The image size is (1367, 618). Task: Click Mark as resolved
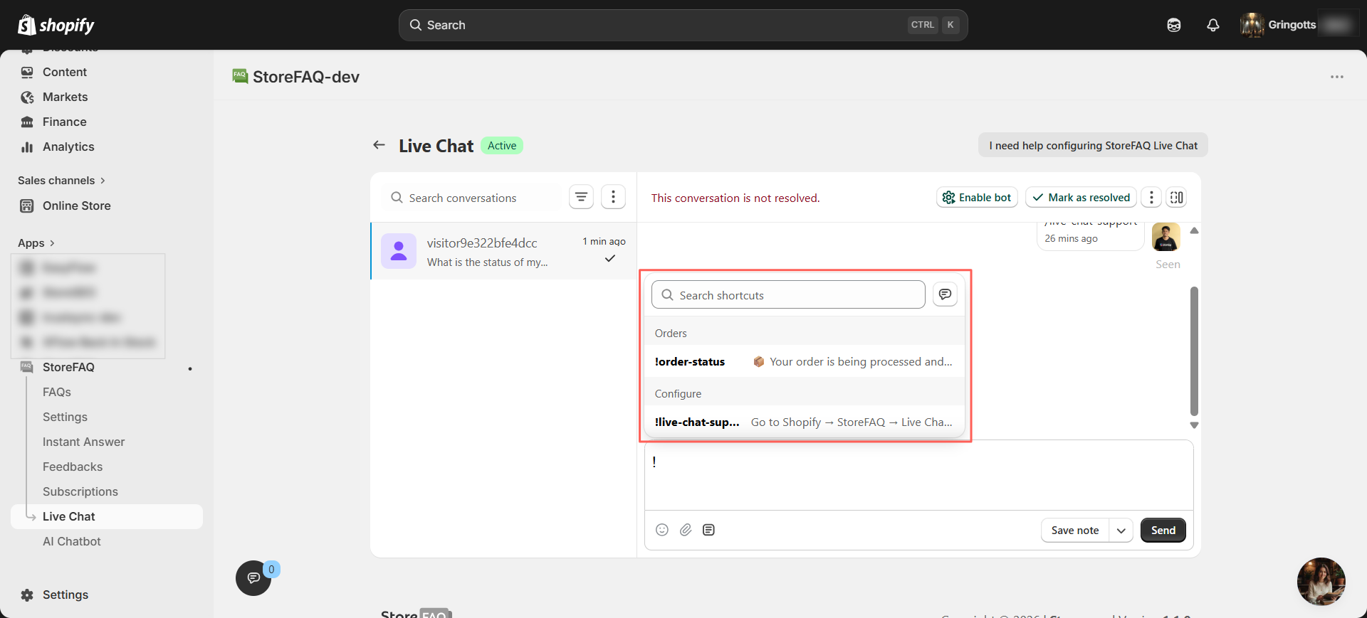point(1081,198)
